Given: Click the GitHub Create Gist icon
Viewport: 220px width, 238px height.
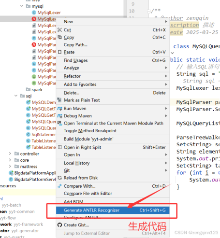Looking at the screenshot, I should click(59, 225).
